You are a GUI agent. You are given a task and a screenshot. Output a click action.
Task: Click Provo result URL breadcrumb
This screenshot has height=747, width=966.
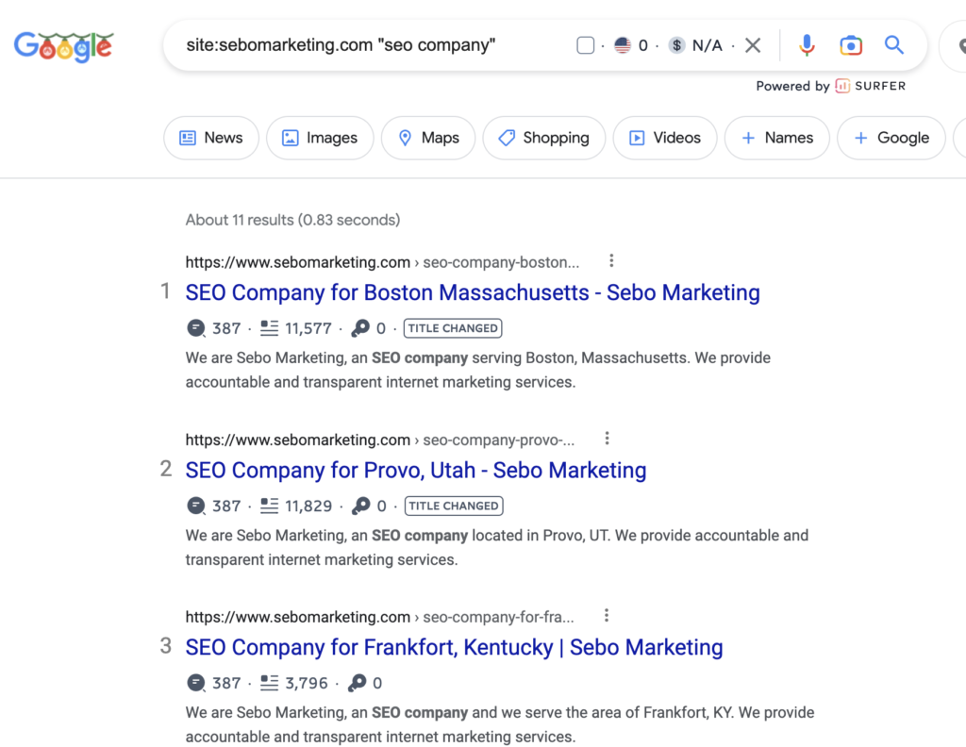click(379, 440)
